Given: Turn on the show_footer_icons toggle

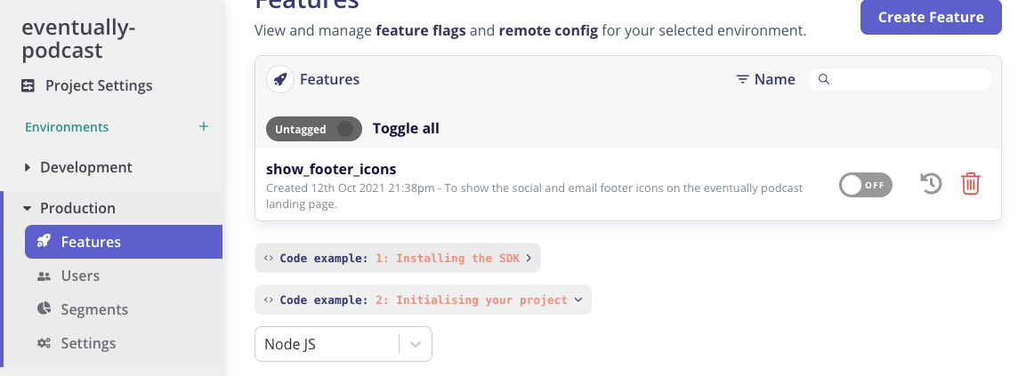Looking at the screenshot, I should tap(865, 185).
